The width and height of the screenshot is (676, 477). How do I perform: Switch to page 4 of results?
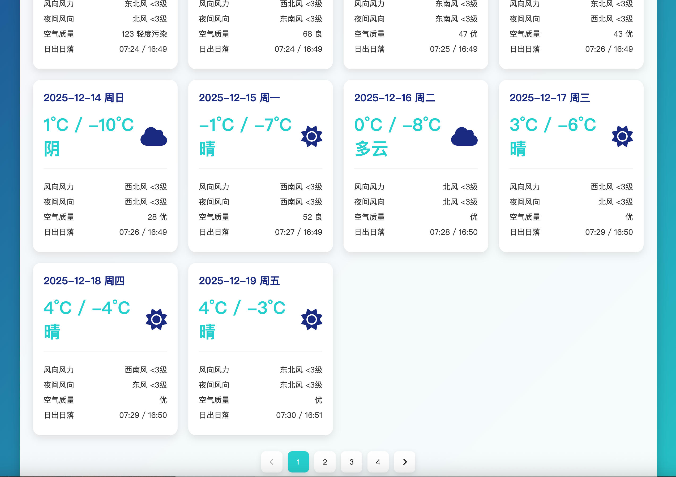point(378,462)
